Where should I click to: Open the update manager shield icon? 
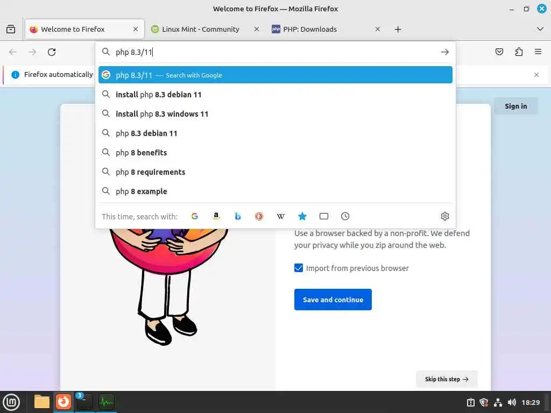(484, 402)
